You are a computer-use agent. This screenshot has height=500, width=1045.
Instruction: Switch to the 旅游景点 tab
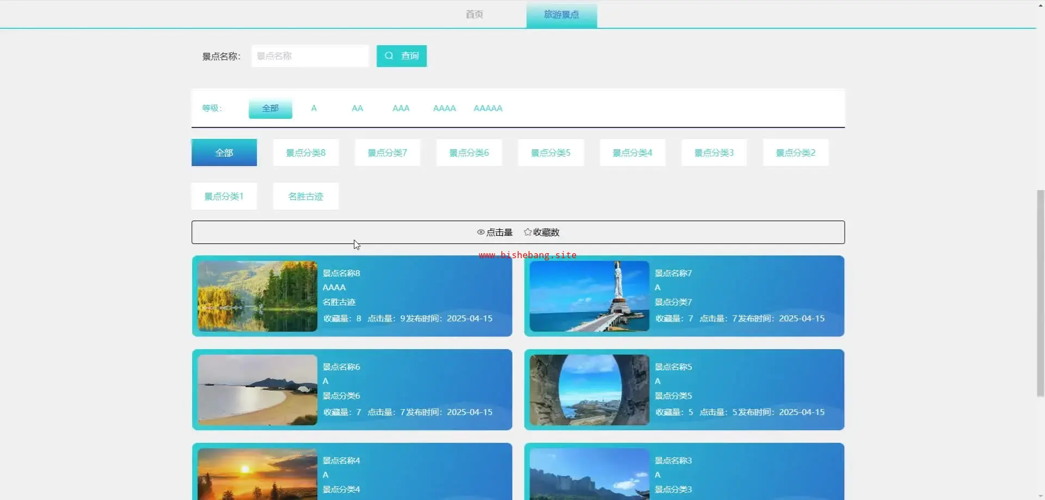561,15
